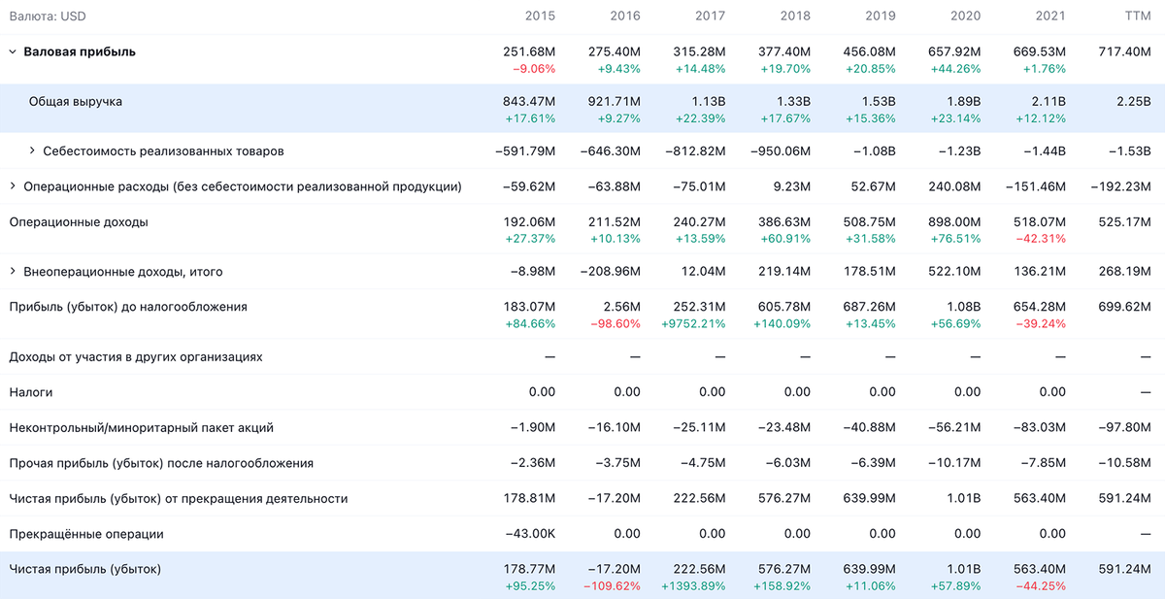Select the 2021 column header
The height and width of the screenshot is (599, 1165).
[1049, 16]
